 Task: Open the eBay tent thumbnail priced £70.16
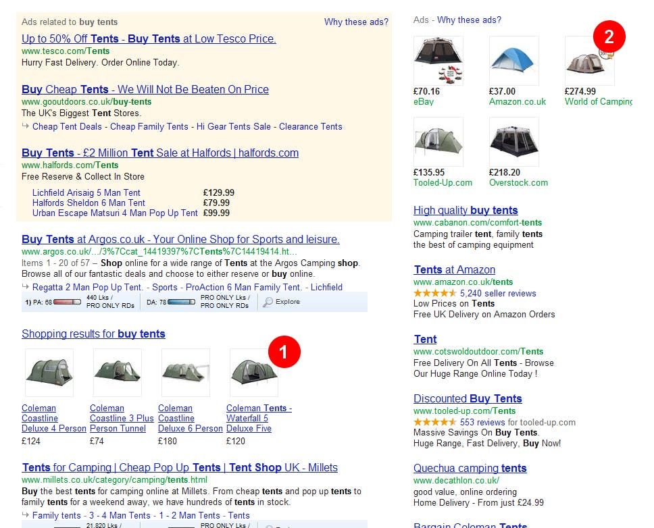click(438, 60)
